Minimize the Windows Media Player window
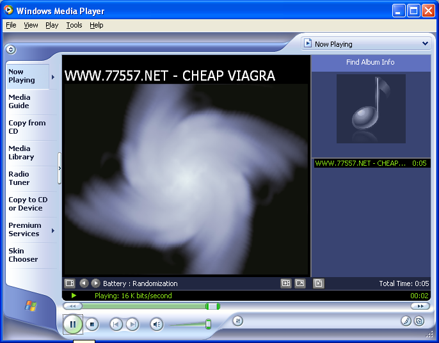The width and height of the screenshot is (439, 343). pos(399,11)
